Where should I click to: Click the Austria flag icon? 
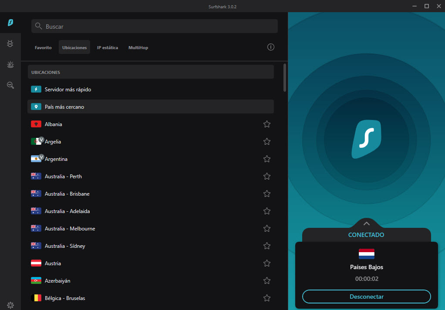[x=36, y=263]
